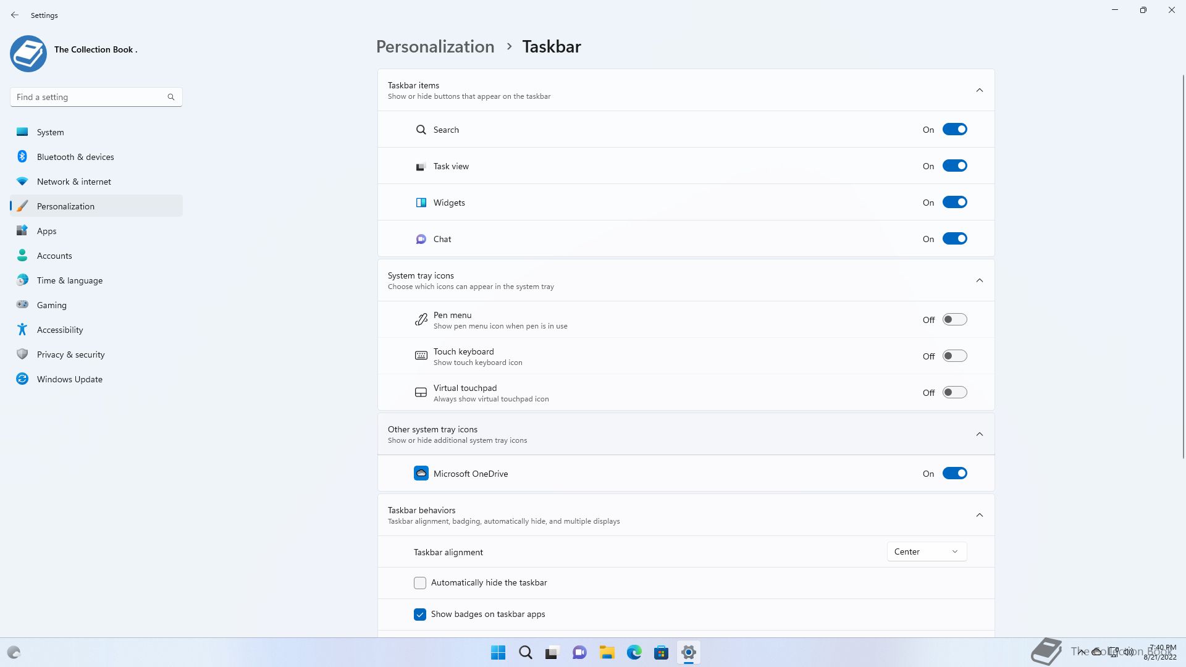The height and width of the screenshot is (667, 1186).
Task: Enable the Touch keyboard toggle
Action: tap(955, 356)
